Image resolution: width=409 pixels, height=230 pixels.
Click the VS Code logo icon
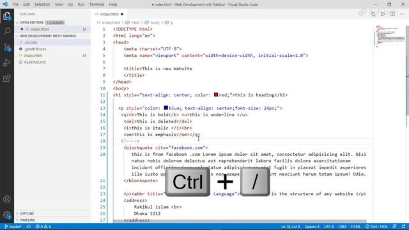pos(5,4)
